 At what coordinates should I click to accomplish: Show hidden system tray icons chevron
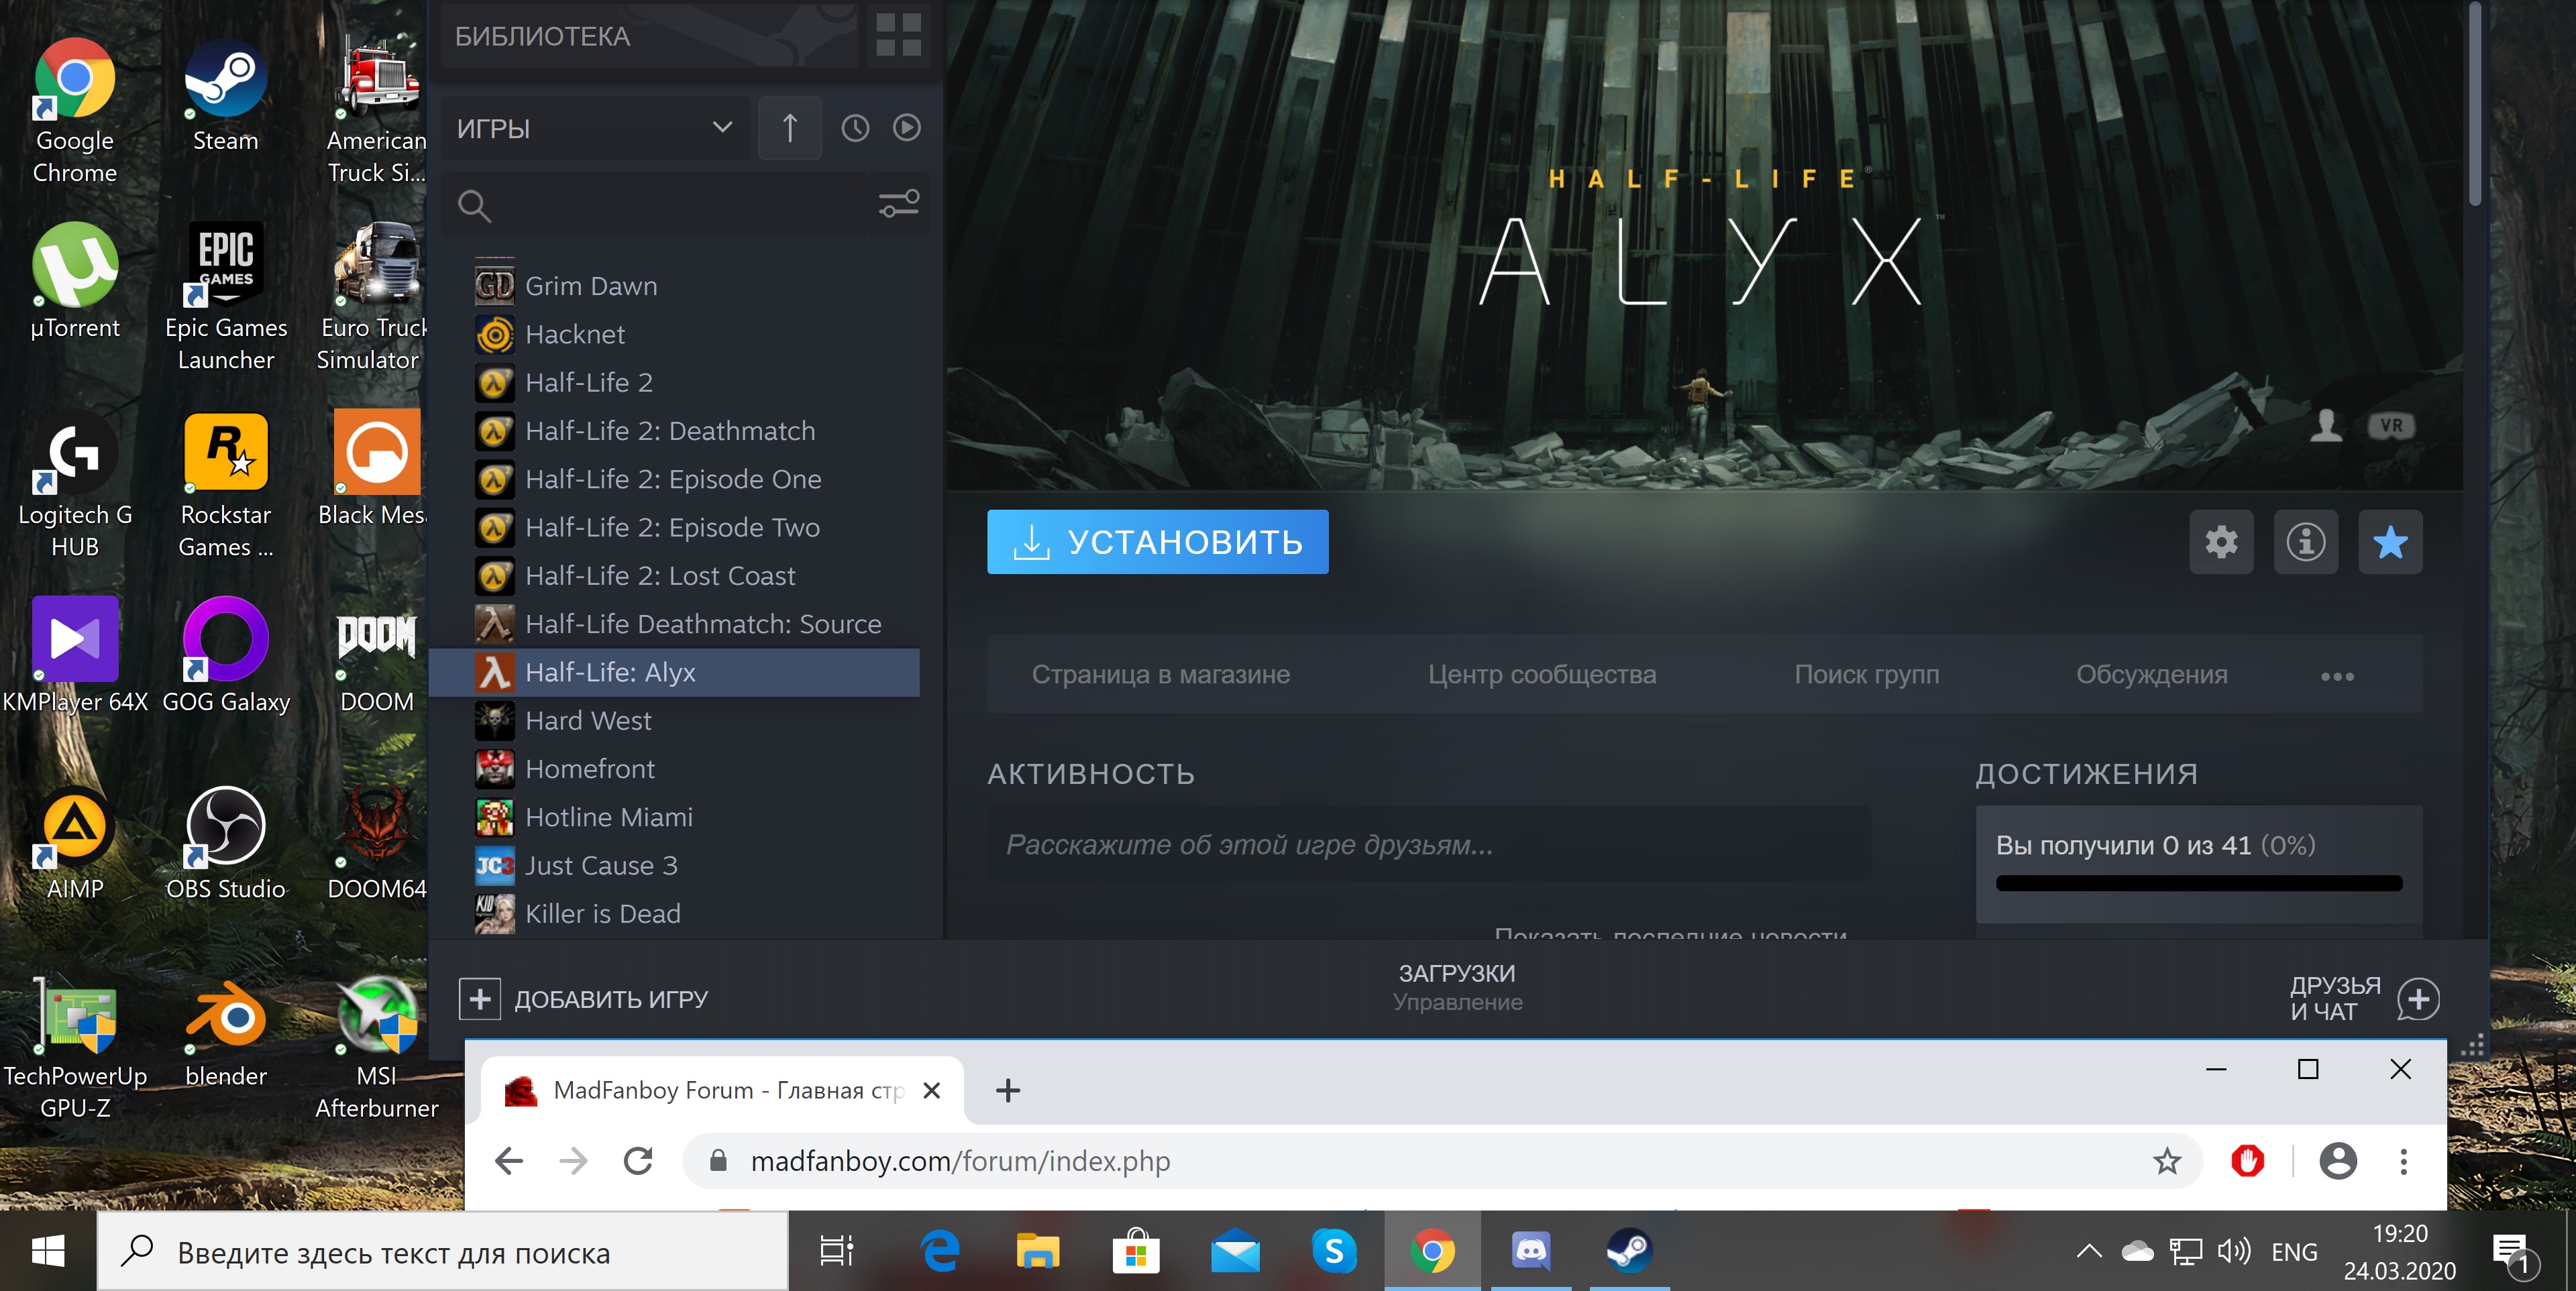pyautogui.click(x=2088, y=1251)
